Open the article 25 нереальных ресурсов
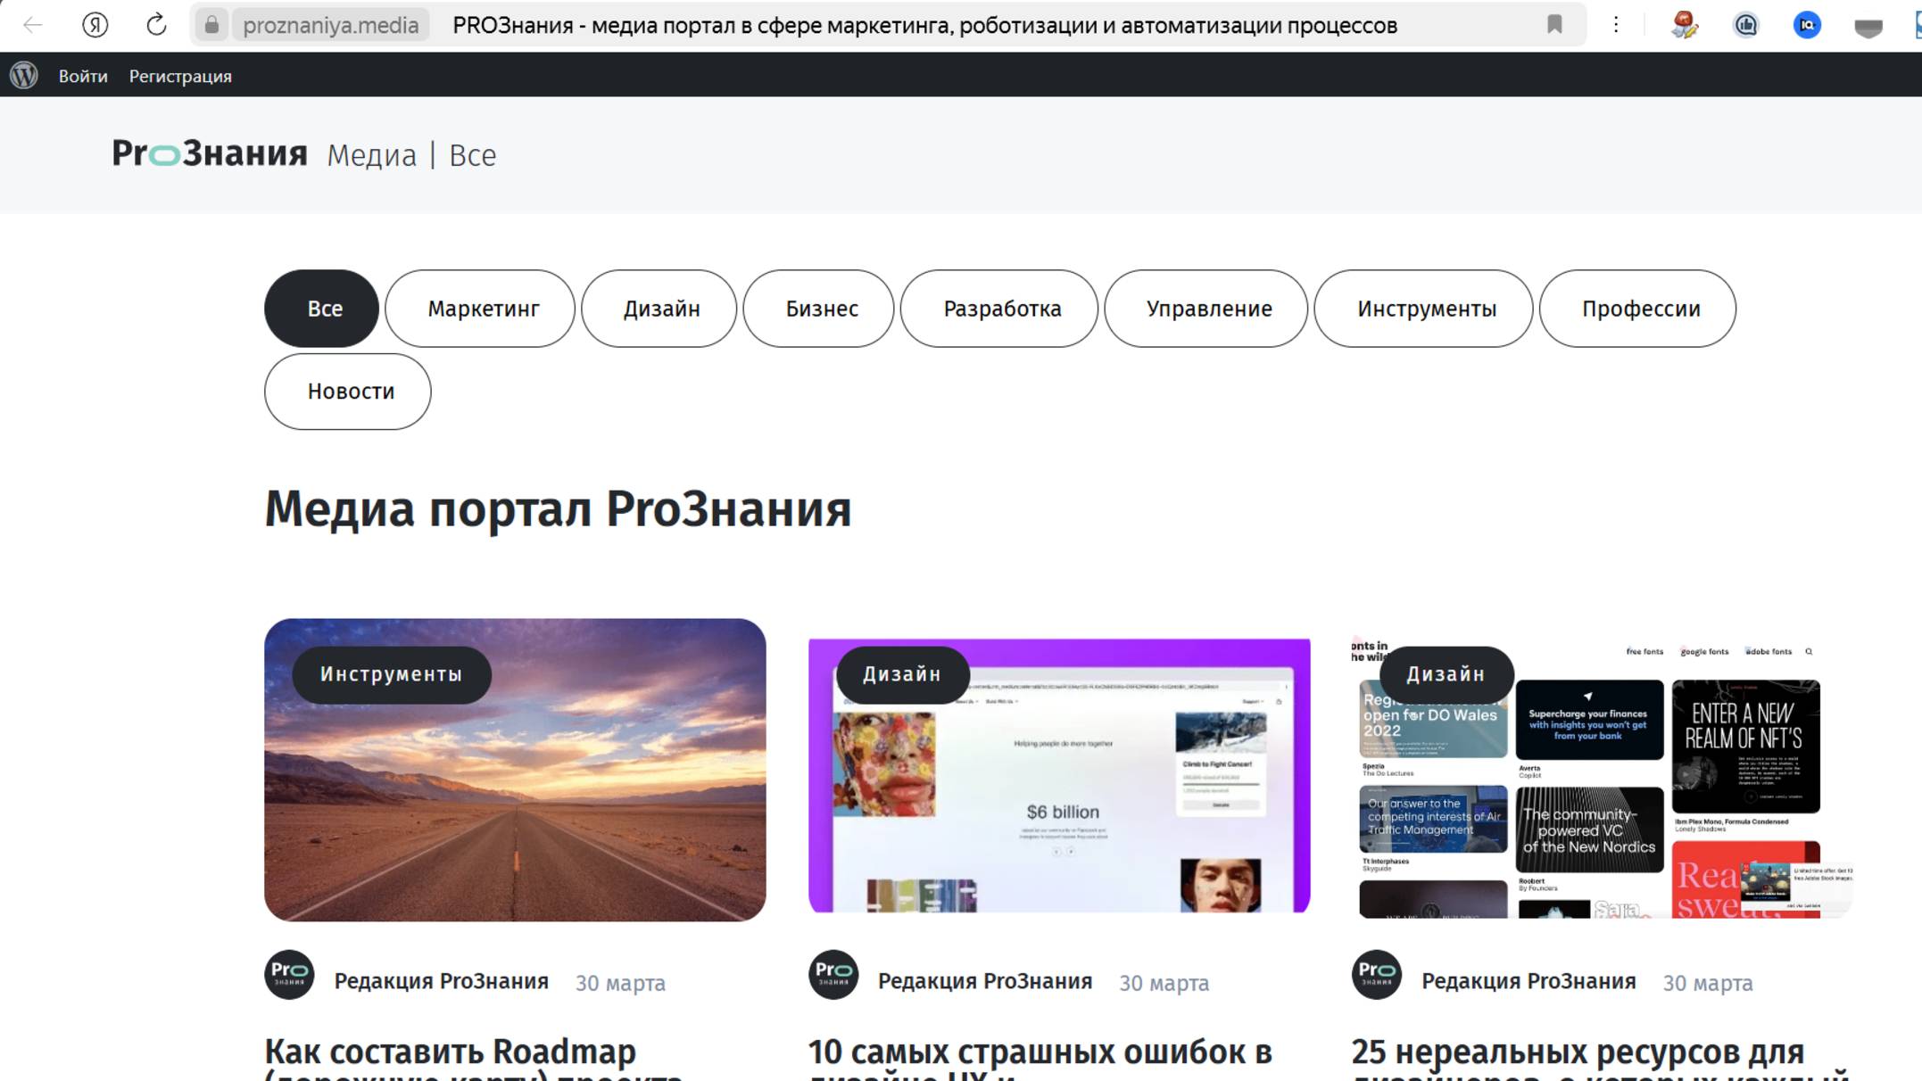The height and width of the screenshot is (1081, 1922). 1599,1058
